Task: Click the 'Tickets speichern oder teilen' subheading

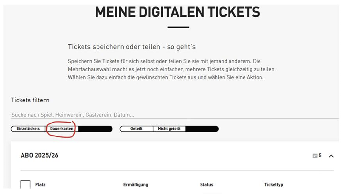Action: [132, 47]
